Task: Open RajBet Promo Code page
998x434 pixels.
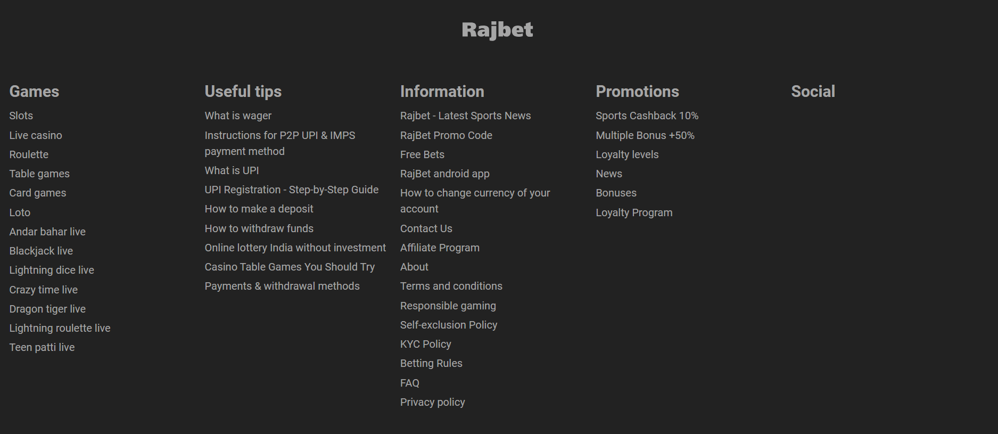Action: pos(446,135)
